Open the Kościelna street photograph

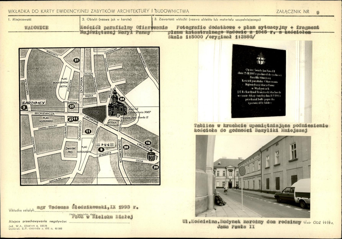(x=253, y=176)
